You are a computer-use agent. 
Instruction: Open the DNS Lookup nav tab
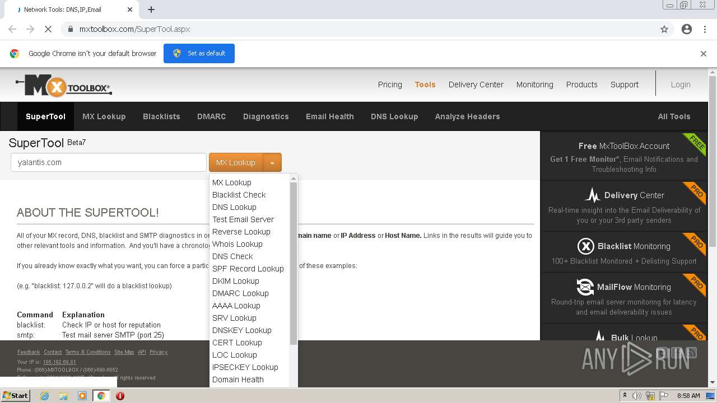pos(394,116)
